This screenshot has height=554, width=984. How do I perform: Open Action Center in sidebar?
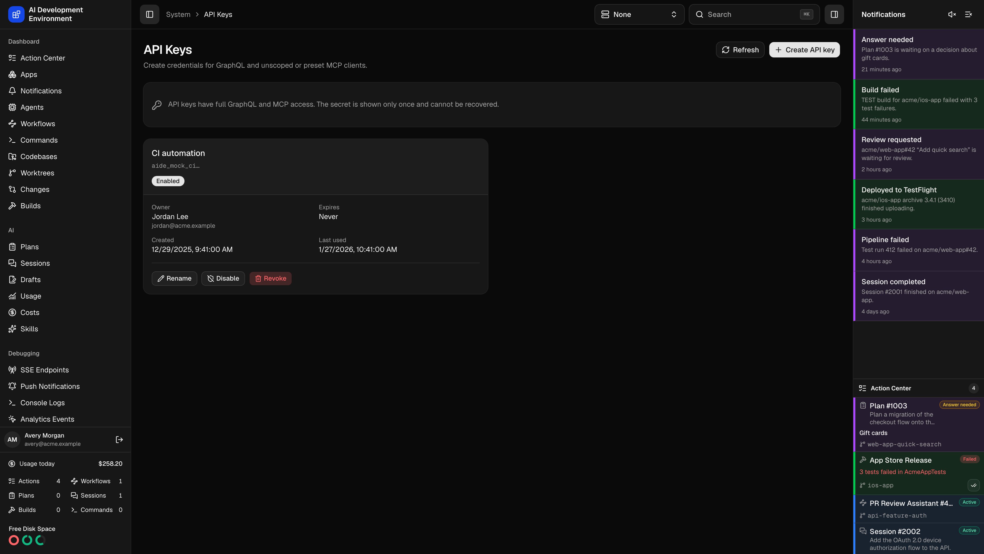65,58
